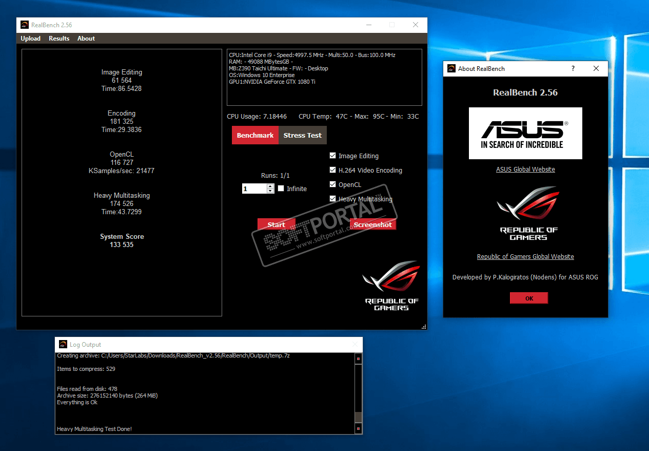Click the Log Output scrollbar down arrow
The width and height of the screenshot is (649, 451).
point(359,428)
